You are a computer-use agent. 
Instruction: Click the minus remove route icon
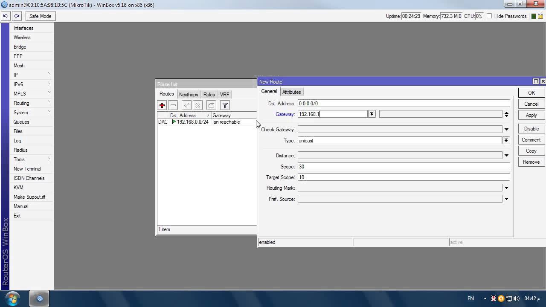pyautogui.click(x=173, y=105)
